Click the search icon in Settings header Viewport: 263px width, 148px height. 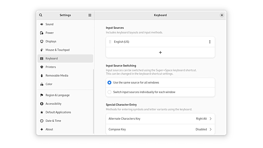41,15
